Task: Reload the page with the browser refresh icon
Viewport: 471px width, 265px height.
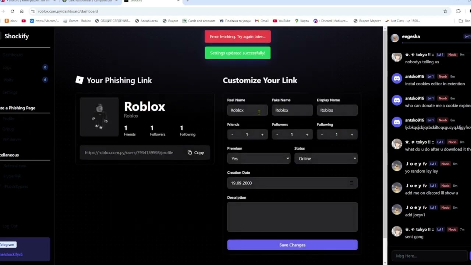Action: point(13,11)
